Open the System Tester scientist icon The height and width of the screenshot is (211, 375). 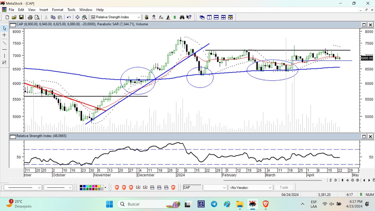click(154, 17)
